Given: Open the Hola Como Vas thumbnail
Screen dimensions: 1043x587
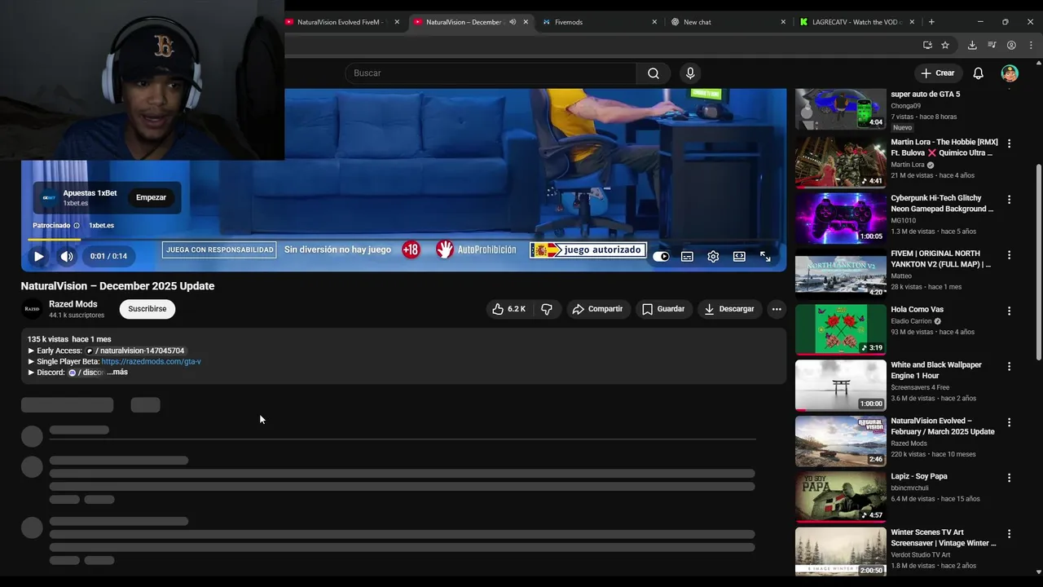Looking at the screenshot, I should point(840,329).
